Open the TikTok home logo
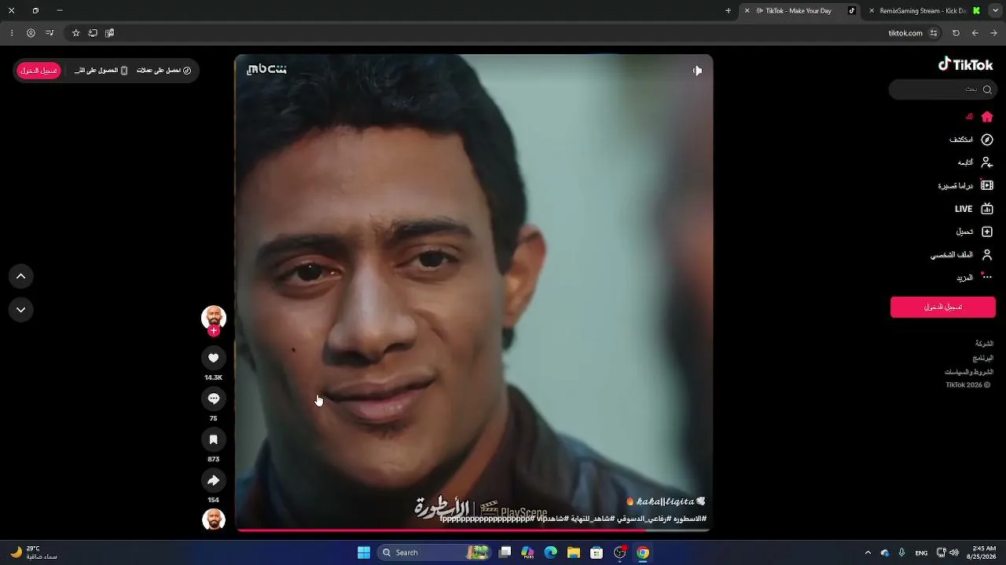Viewport: 1006px width, 565px height. [x=965, y=64]
